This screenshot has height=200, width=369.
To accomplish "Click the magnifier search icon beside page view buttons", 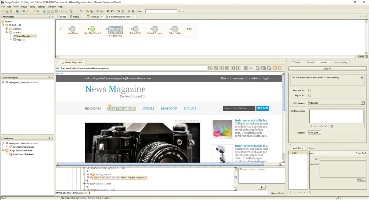I will 251,68.
